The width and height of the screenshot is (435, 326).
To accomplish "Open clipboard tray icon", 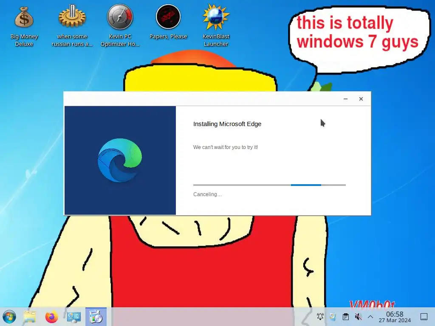I will click(x=345, y=317).
